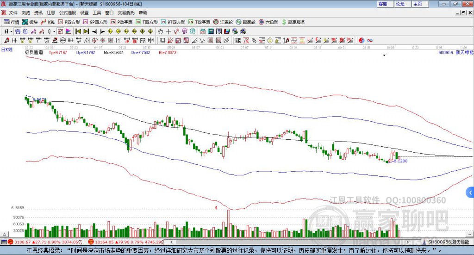474x255 pixels.
Task: Click the 论坛 button
Action: tap(402, 4)
